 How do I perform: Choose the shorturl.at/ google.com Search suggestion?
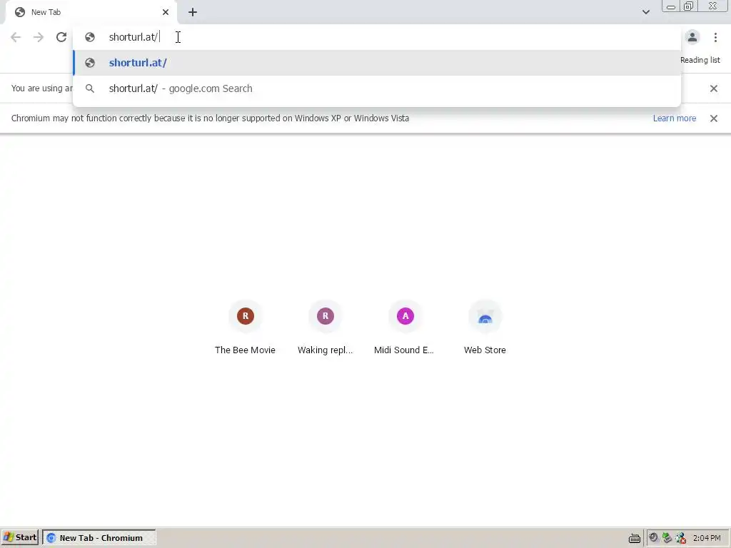click(x=377, y=88)
